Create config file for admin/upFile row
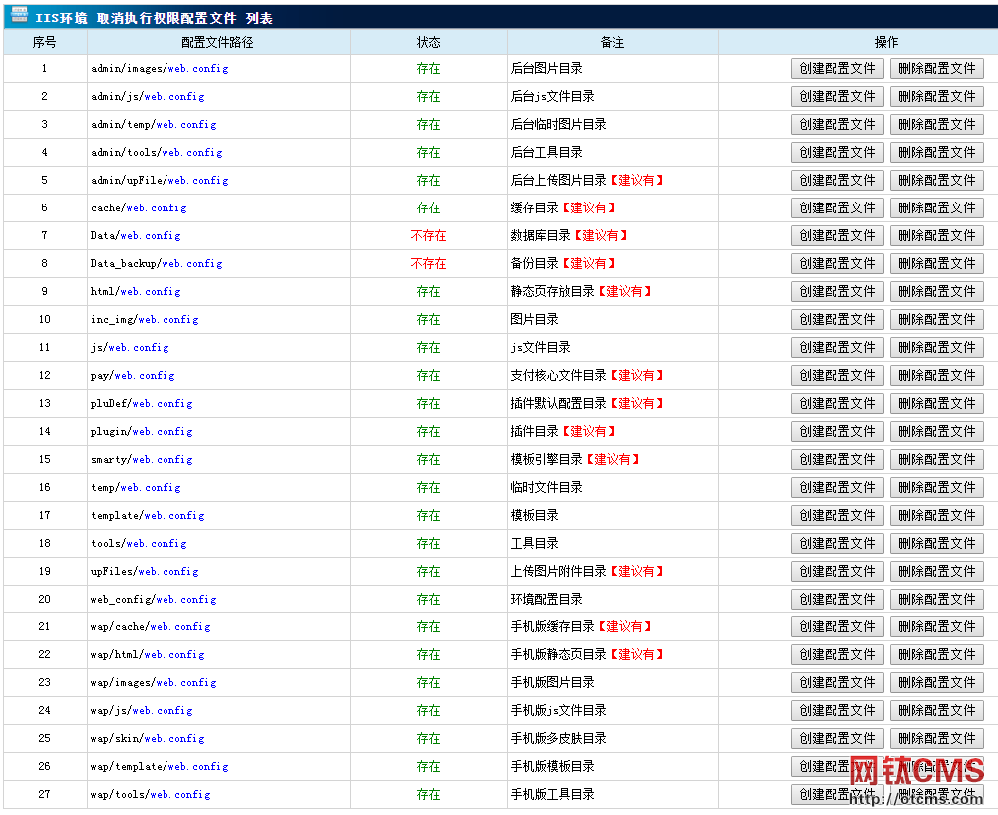This screenshot has height=815, width=998. click(836, 181)
